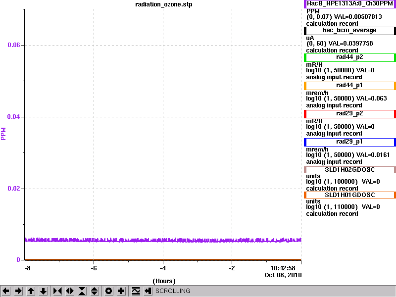Pan the plot right with the right arrow

(18, 291)
